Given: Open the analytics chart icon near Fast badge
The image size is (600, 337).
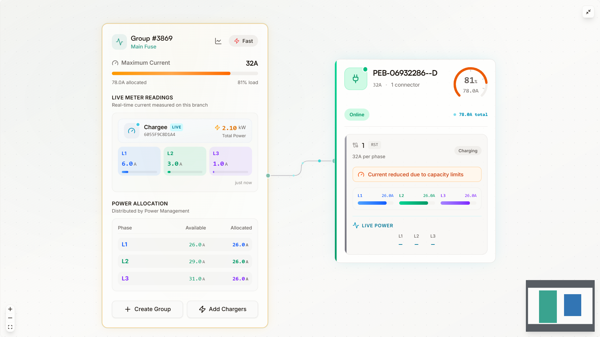Looking at the screenshot, I should [218, 41].
